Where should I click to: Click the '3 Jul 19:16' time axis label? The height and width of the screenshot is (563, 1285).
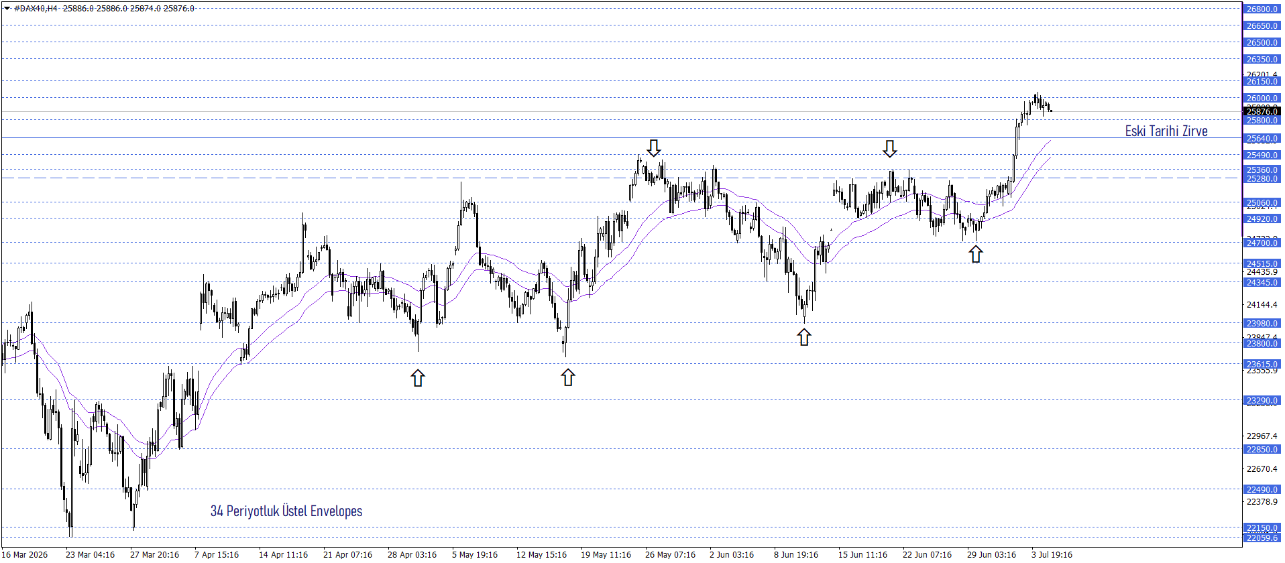click(1052, 554)
